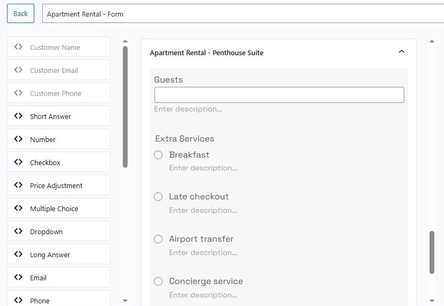Viewport: 444px width, 306px height.
Task: Click the Customer Name field code icon
Action: click(x=18, y=47)
